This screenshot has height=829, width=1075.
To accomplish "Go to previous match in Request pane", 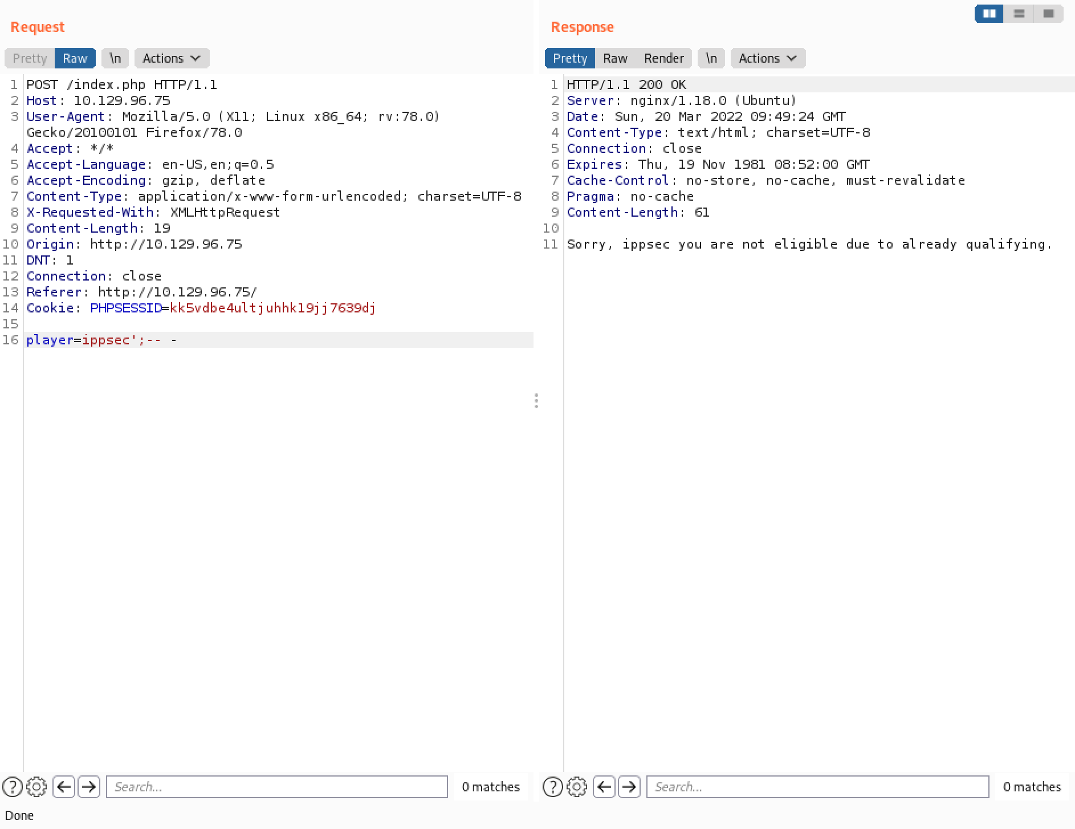I will tap(64, 787).
